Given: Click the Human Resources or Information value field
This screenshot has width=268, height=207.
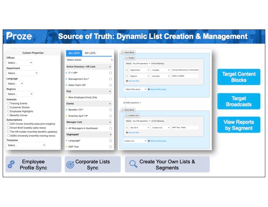Looking at the screenshot, I should (185, 70).
